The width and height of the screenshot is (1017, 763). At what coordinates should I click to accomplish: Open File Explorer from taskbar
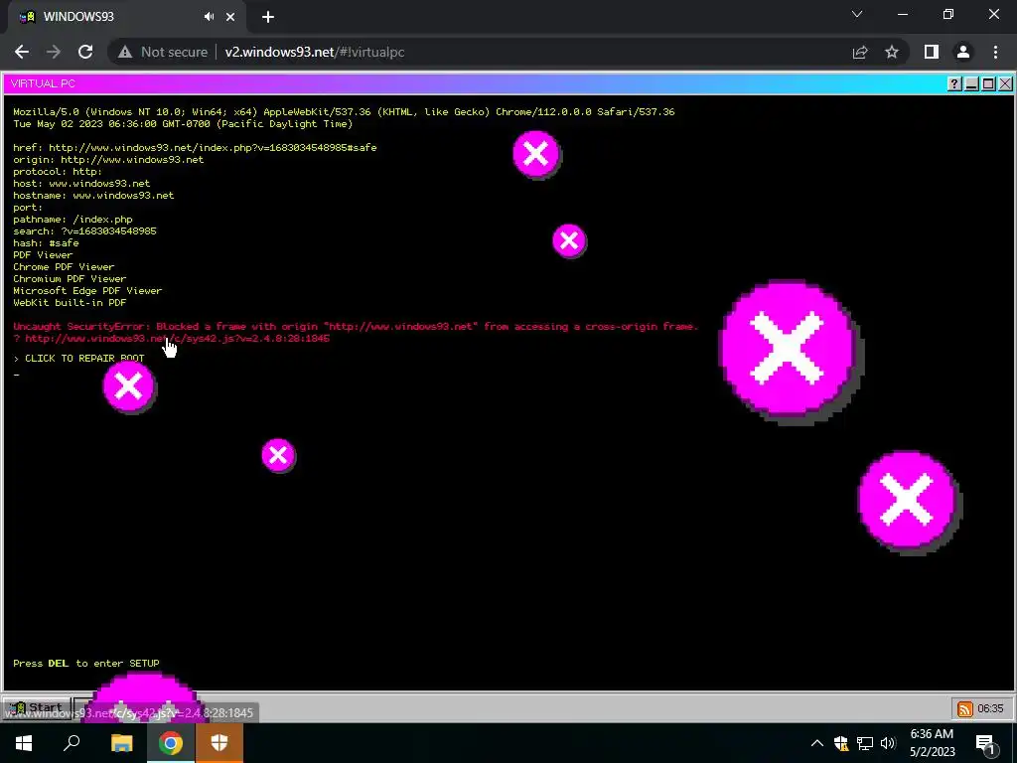tap(121, 743)
